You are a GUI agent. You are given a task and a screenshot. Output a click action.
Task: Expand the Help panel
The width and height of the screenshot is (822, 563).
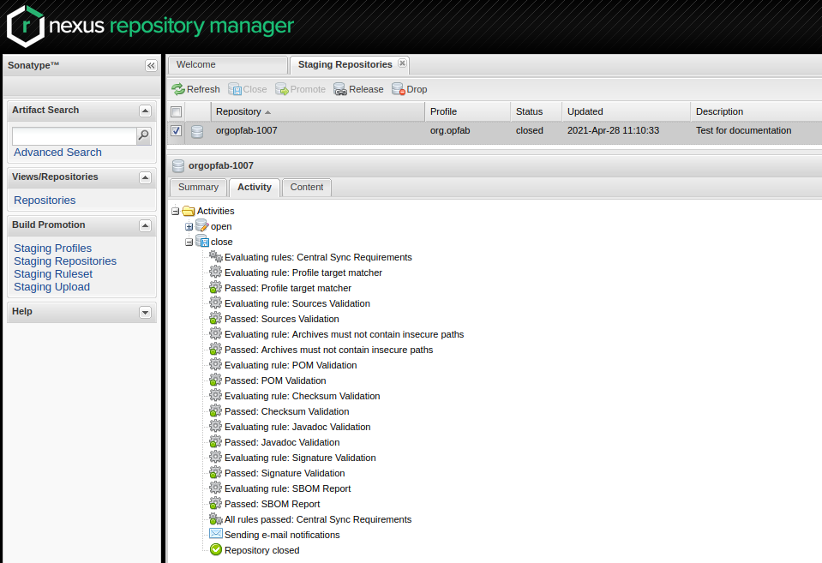click(x=145, y=312)
